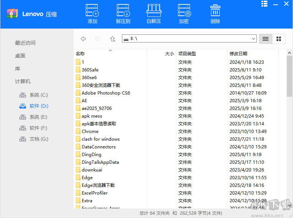Click the date 2023/4/20 19:26

[x=246, y=170]
